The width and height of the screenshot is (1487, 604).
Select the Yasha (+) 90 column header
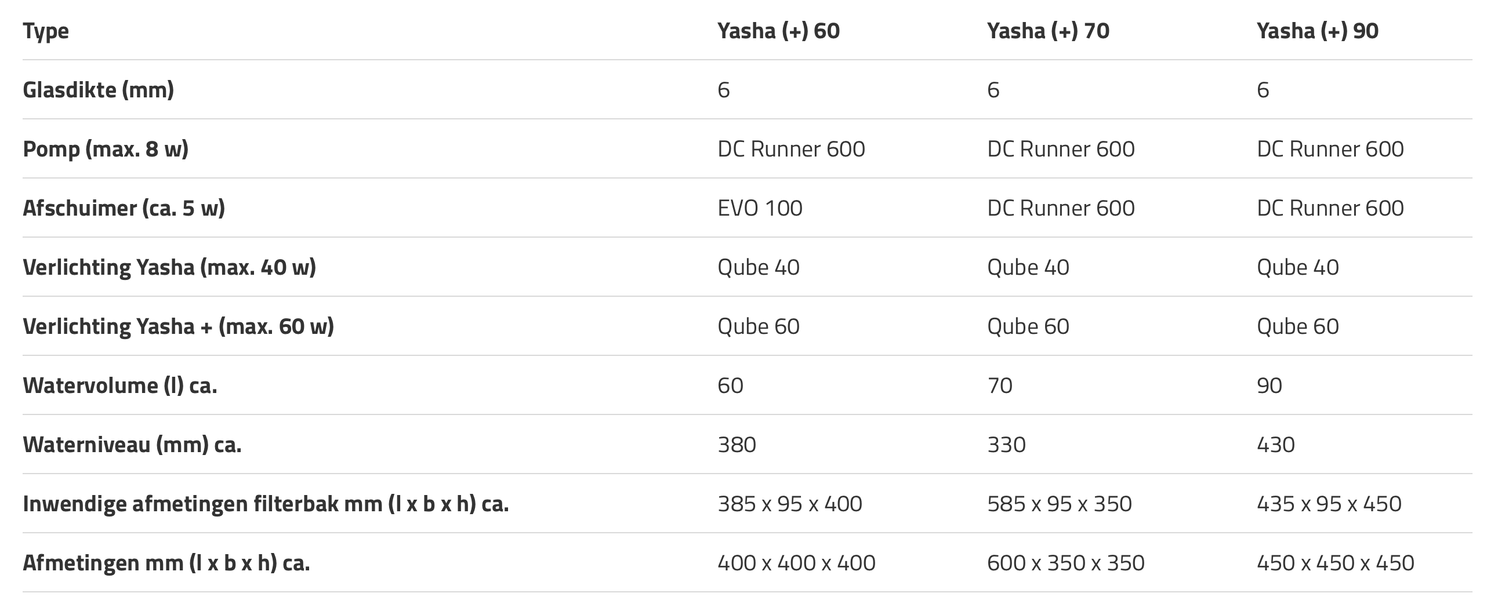point(1317,31)
